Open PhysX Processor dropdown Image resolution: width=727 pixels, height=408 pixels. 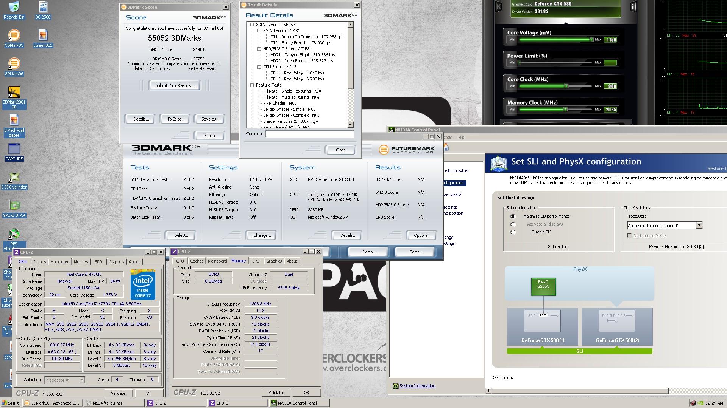(699, 226)
